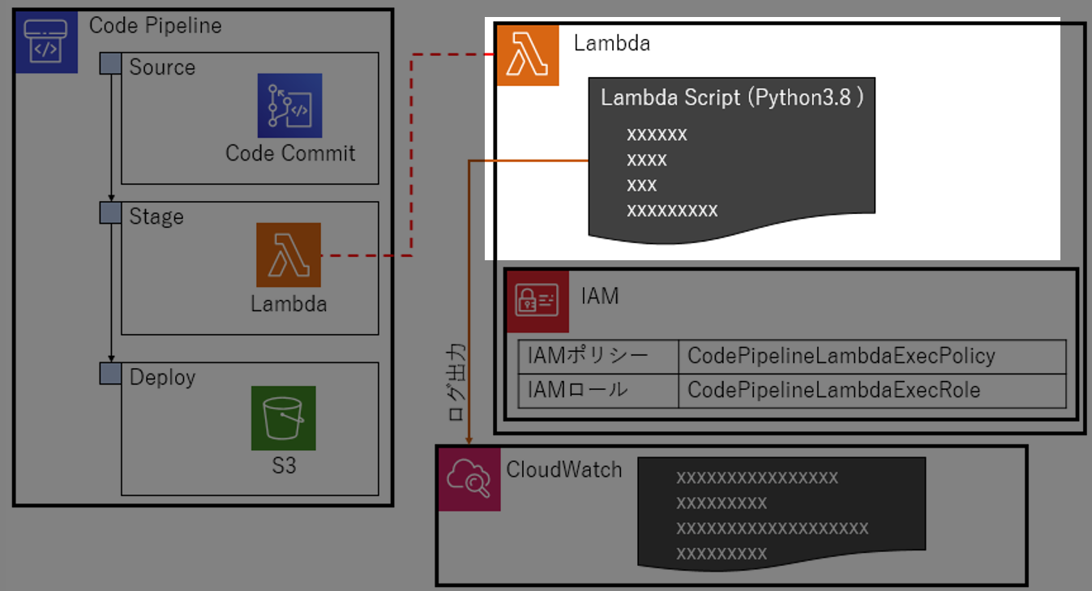Click the 'Lambda' label under Stage icon
The height and width of the screenshot is (591, 1092).
click(x=289, y=304)
